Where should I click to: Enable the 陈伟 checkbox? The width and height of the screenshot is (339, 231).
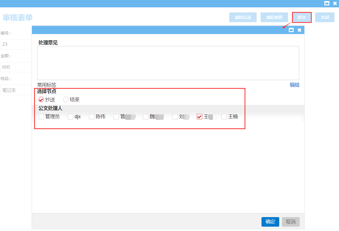pyautogui.click(x=92, y=117)
